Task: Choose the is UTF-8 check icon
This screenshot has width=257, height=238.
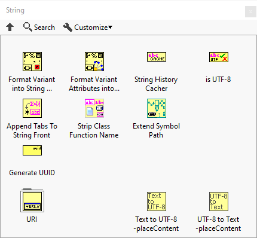Action: (x=219, y=57)
